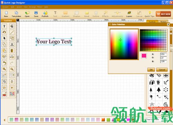Open the Templates toolbar item

[x=16, y=14]
